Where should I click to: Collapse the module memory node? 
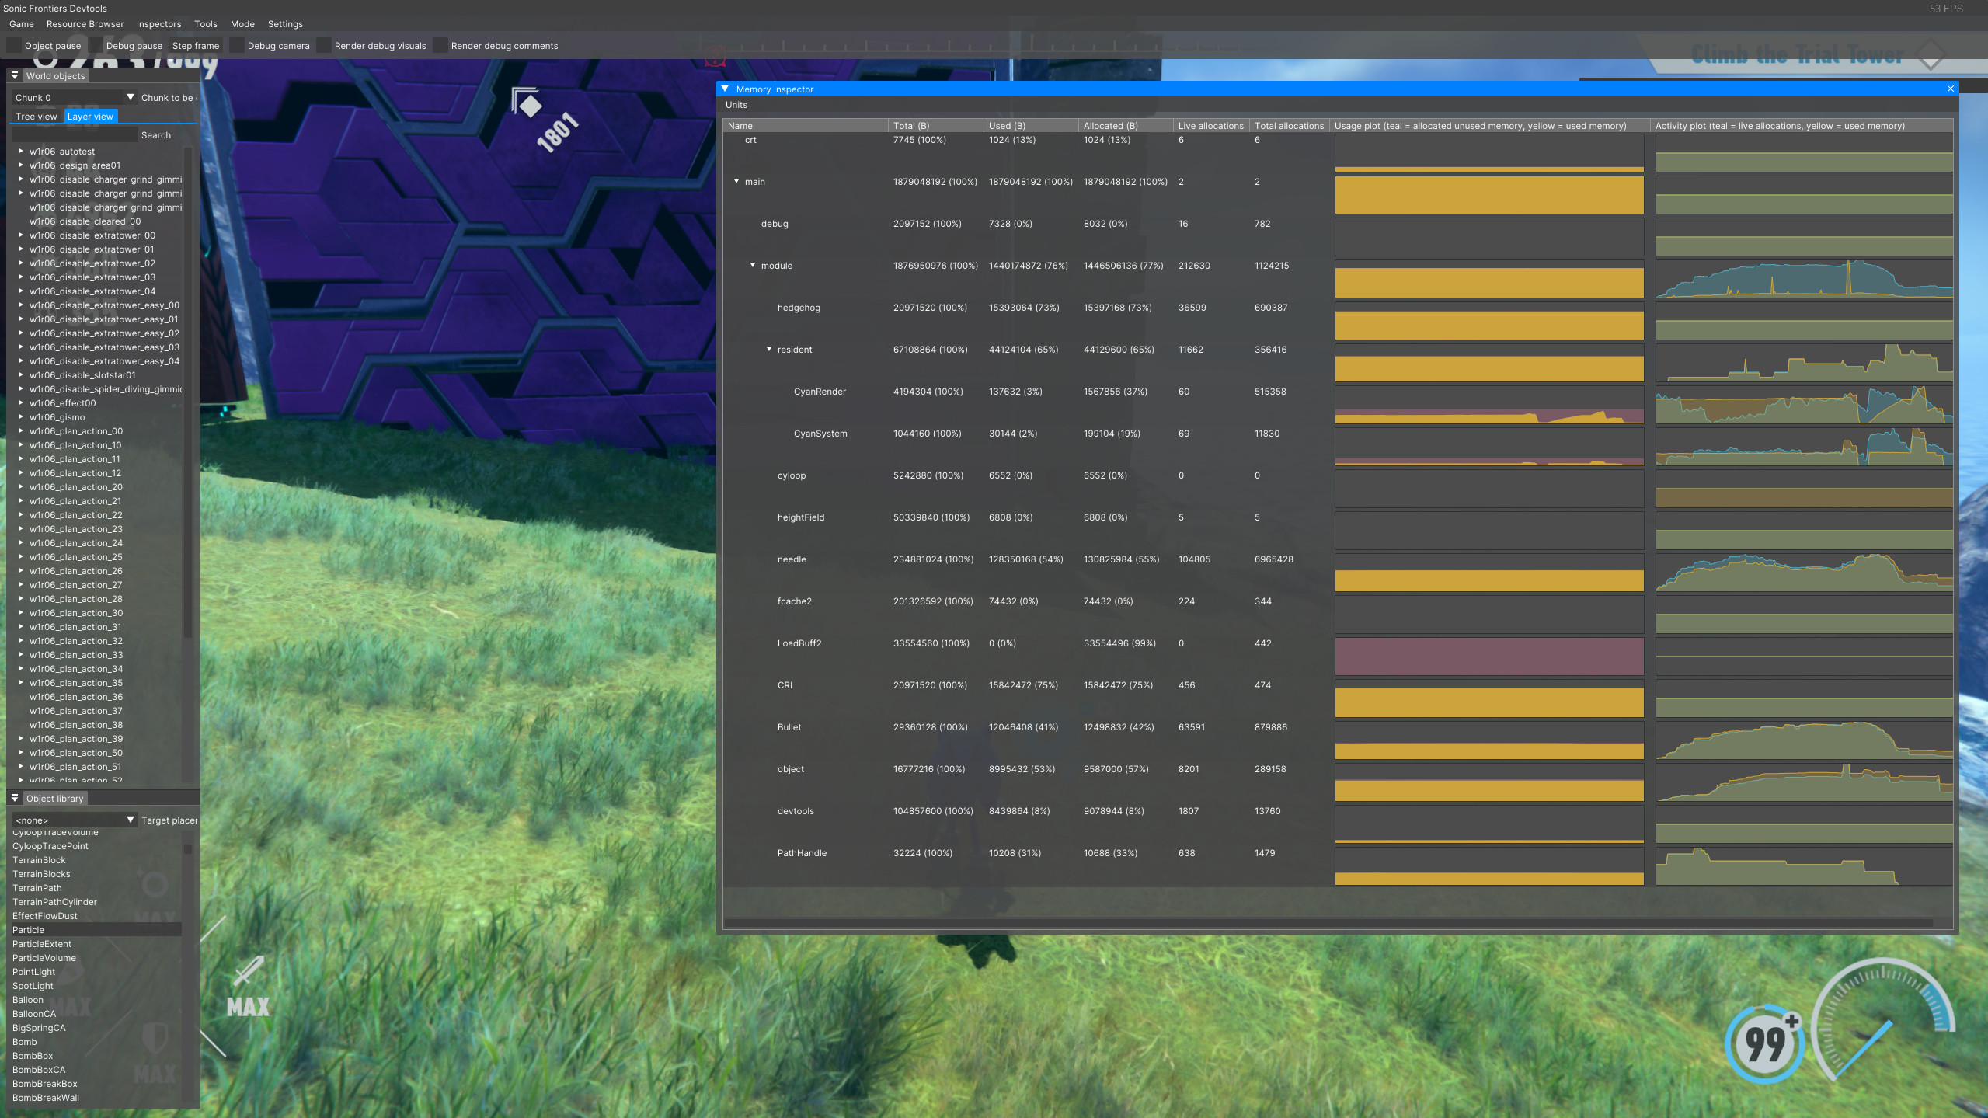(753, 265)
